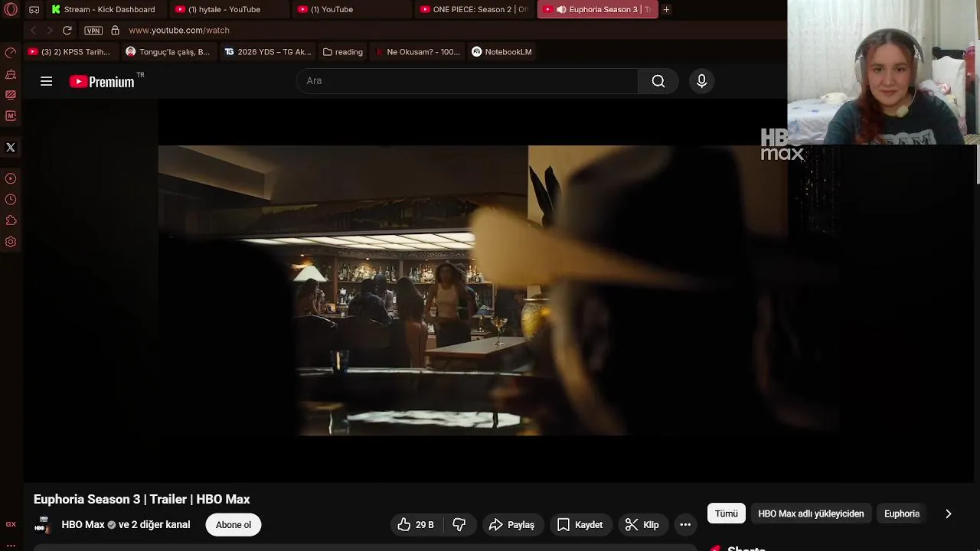This screenshot has width=980, height=551.
Task: Reload the current page
Action: coord(67,30)
